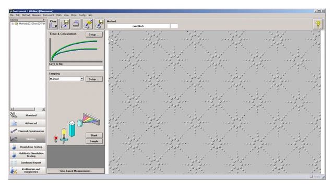Click the Blank button
The width and height of the screenshot is (334, 188).
[94, 135]
